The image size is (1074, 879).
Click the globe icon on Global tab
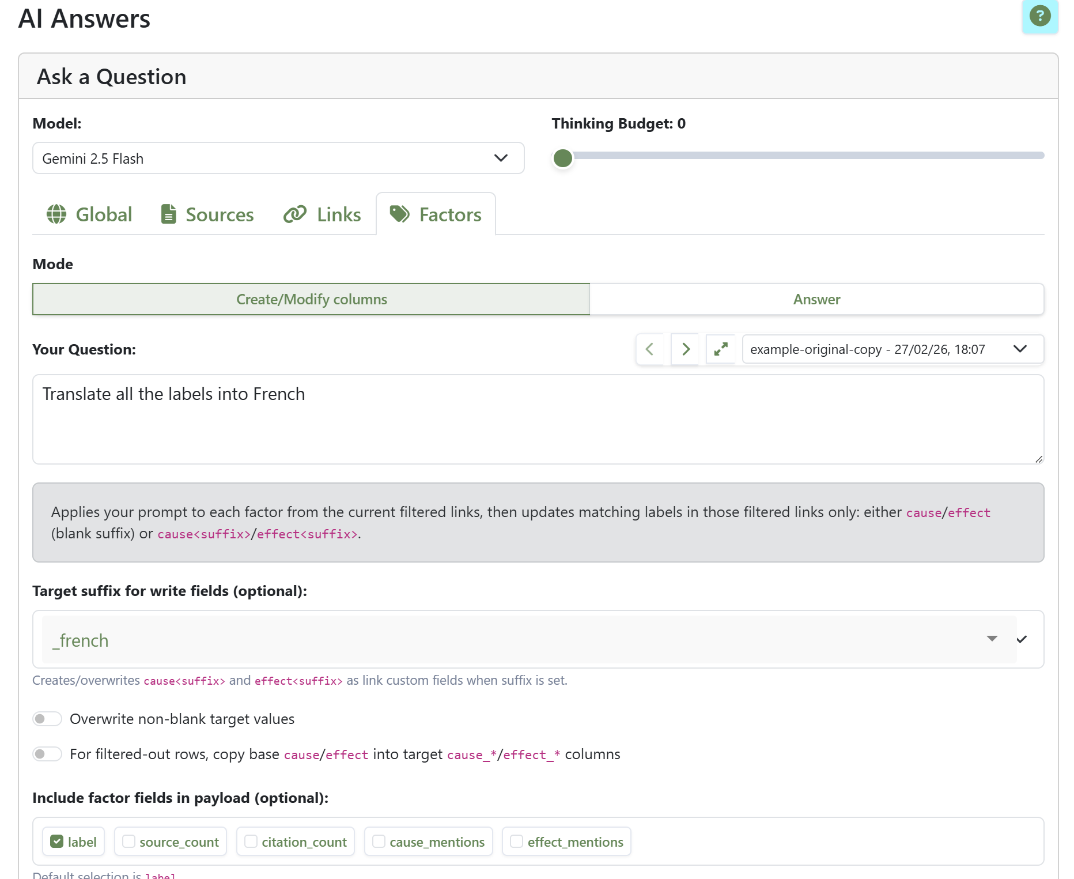(x=56, y=214)
